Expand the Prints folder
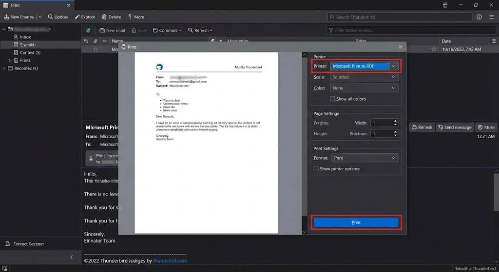499x272 pixels. [10, 60]
